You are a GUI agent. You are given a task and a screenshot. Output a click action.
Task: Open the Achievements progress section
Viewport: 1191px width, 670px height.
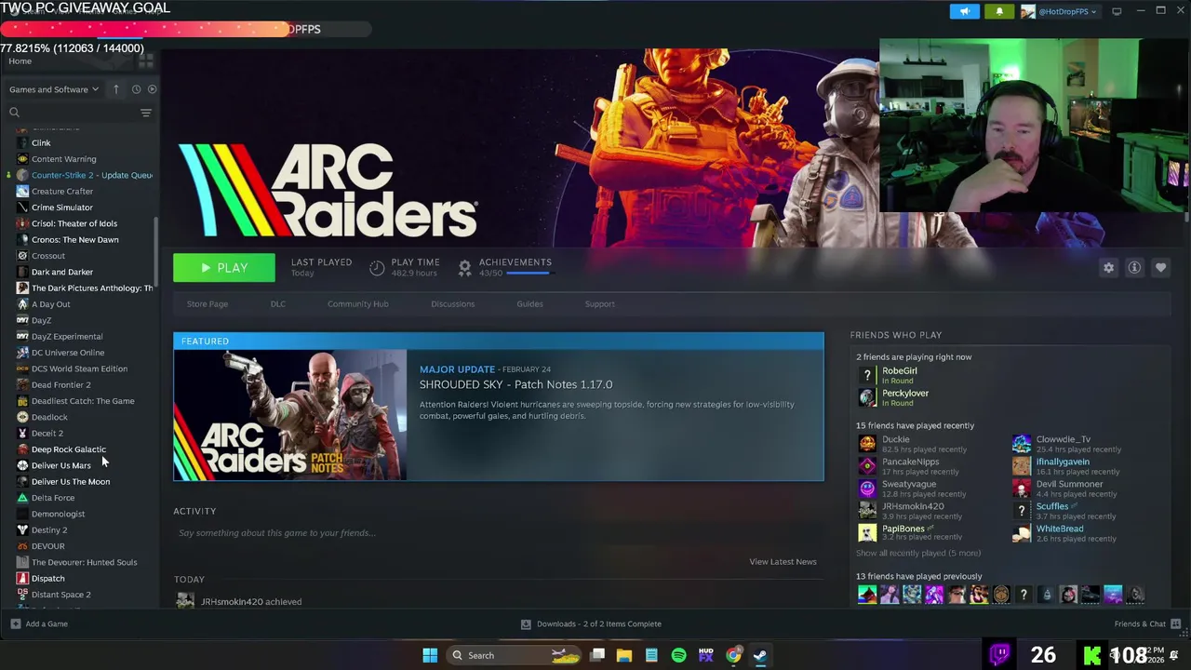pos(504,267)
